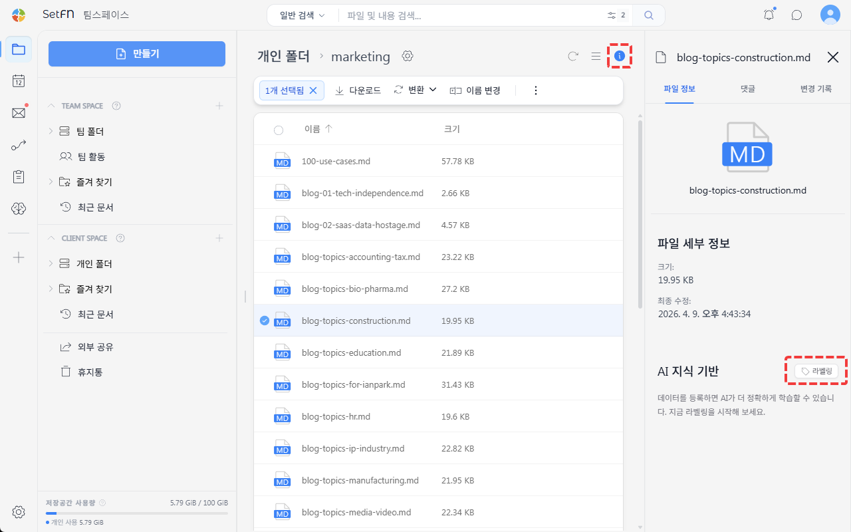Click 이름 변경 button
Screen dimensions: 851x532
click(475, 90)
